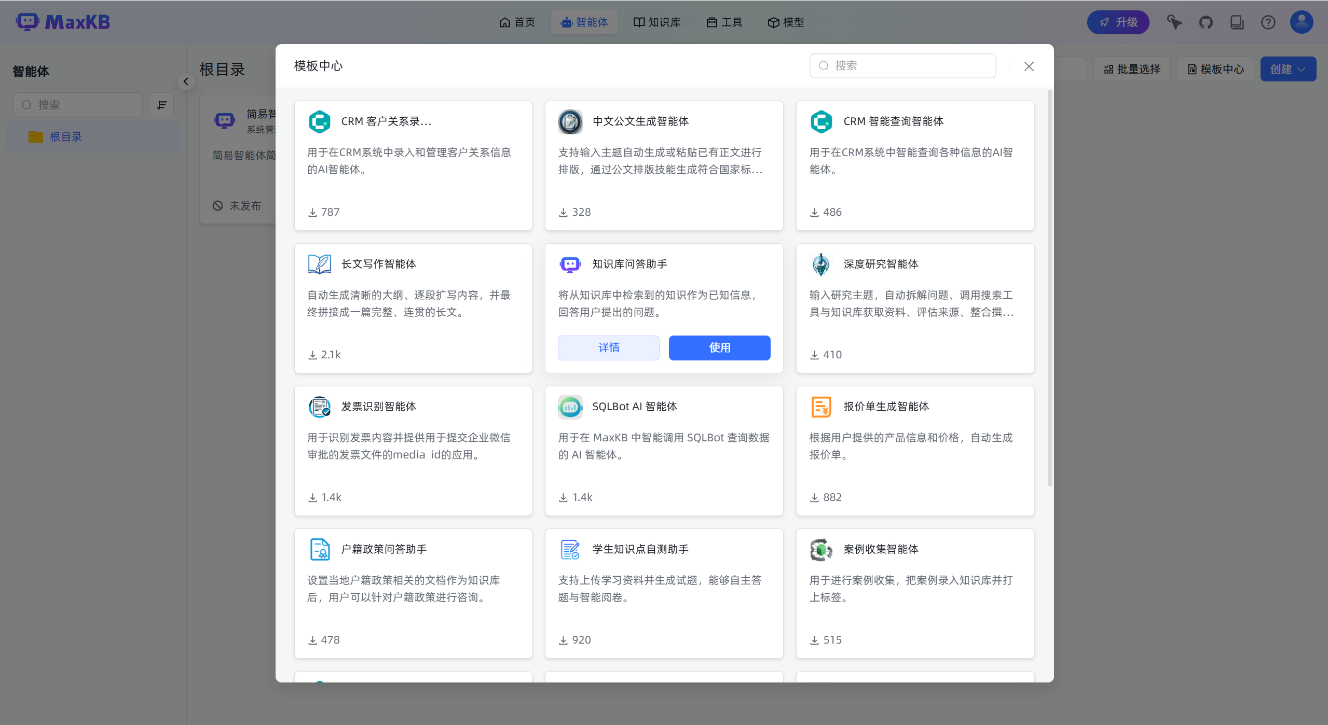Click the 简易智能体 robot icon in background
1328x725 pixels.
pos(225,121)
